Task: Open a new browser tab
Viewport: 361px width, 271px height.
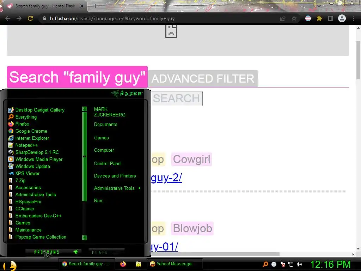Action: click(x=95, y=6)
